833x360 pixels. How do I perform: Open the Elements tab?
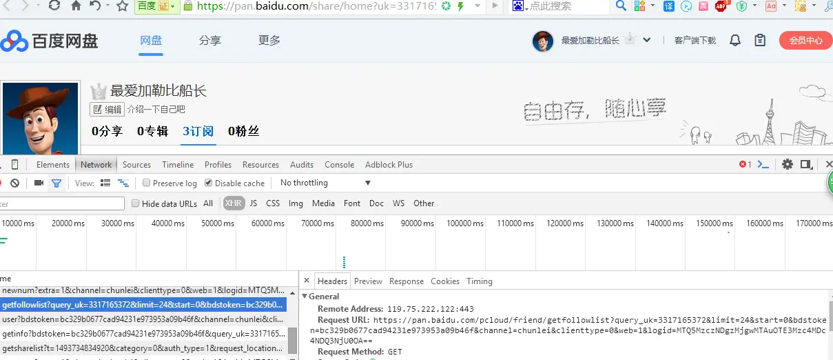(53, 165)
